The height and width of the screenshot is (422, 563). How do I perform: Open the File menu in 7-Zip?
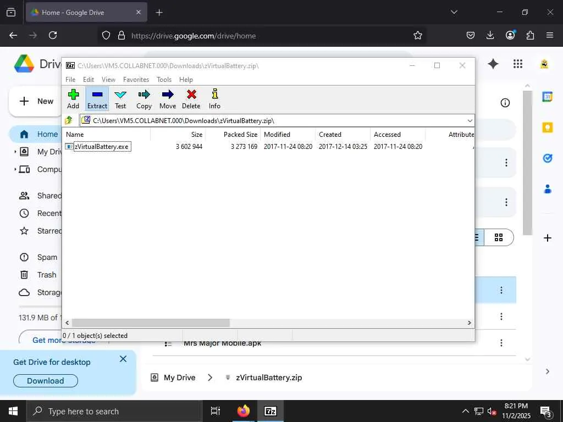70,80
